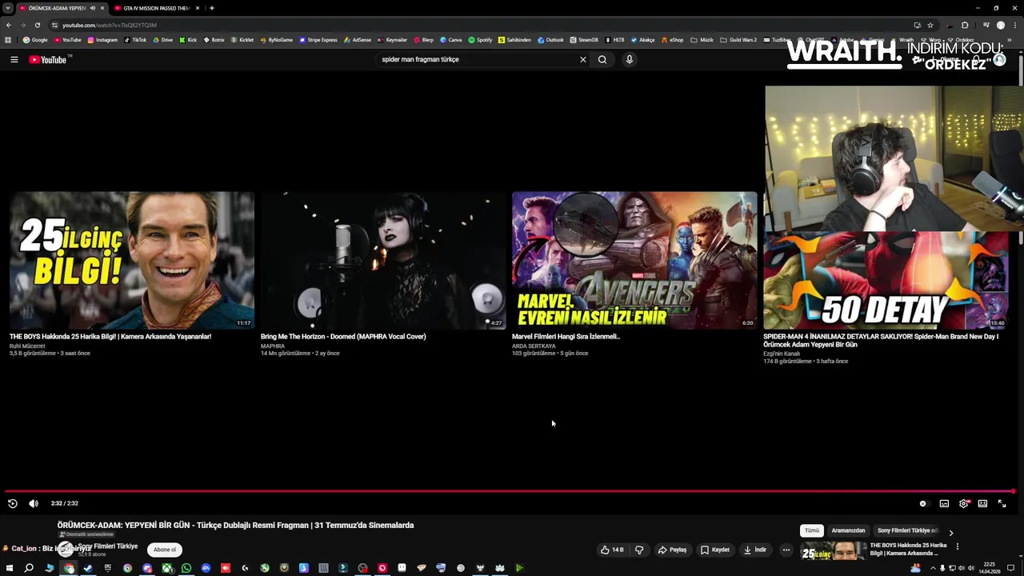1024x576 pixels.
Task: Run search with magnifier button
Action: 602,59
